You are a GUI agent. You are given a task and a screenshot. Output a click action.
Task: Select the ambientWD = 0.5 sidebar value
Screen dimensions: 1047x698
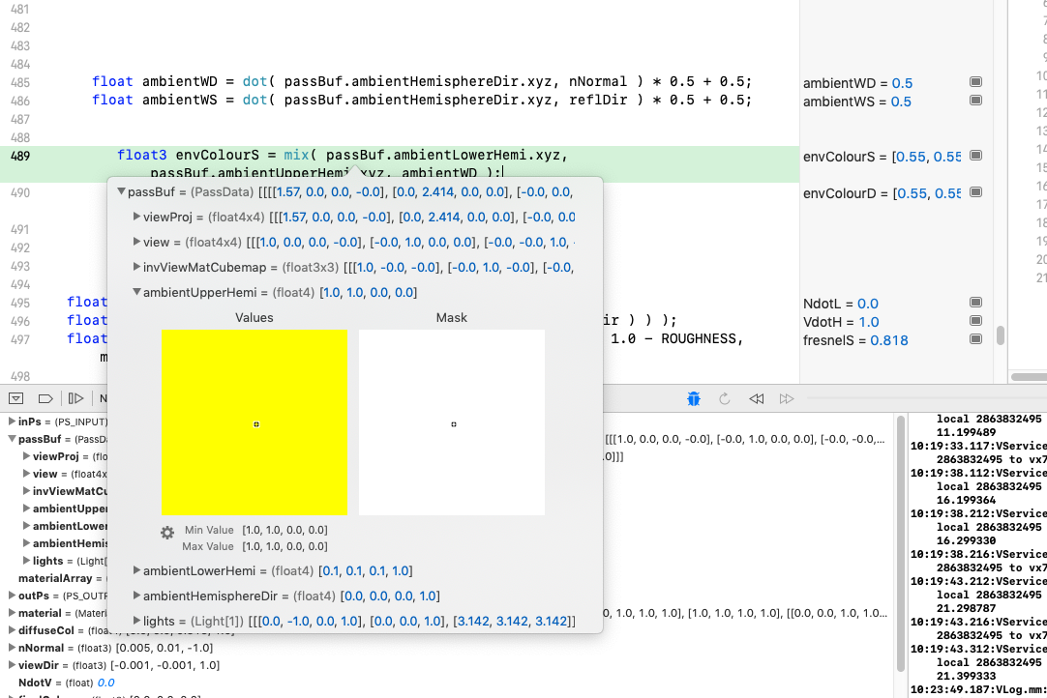(x=857, y=83)
